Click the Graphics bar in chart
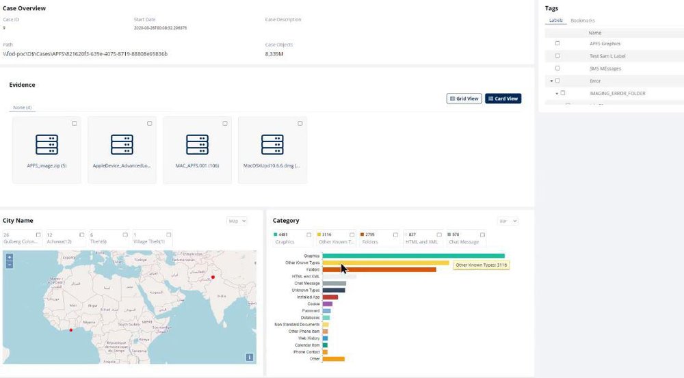 [x=414, y=256]
